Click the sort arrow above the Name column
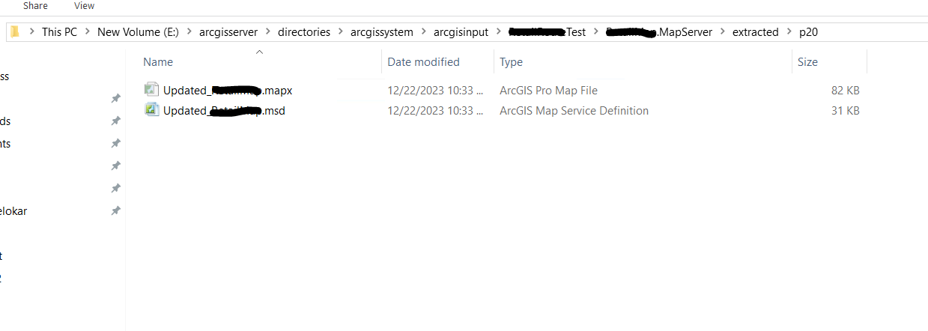 pyautogui.click(x=259, y=52)
